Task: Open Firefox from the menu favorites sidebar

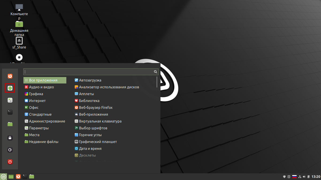Action: click(10, 76)
